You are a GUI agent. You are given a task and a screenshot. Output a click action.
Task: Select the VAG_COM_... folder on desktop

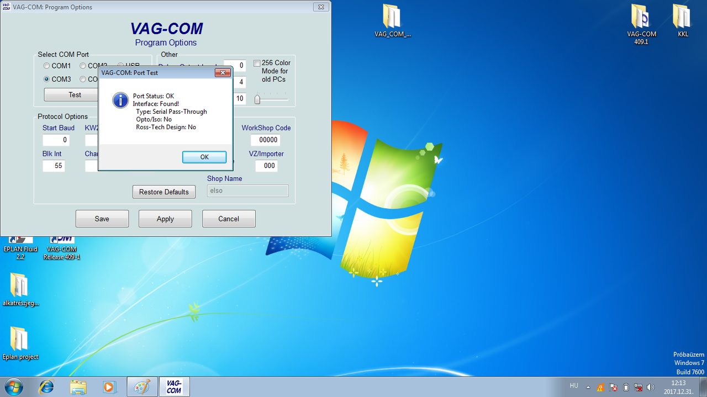click(x=393, y=22)
